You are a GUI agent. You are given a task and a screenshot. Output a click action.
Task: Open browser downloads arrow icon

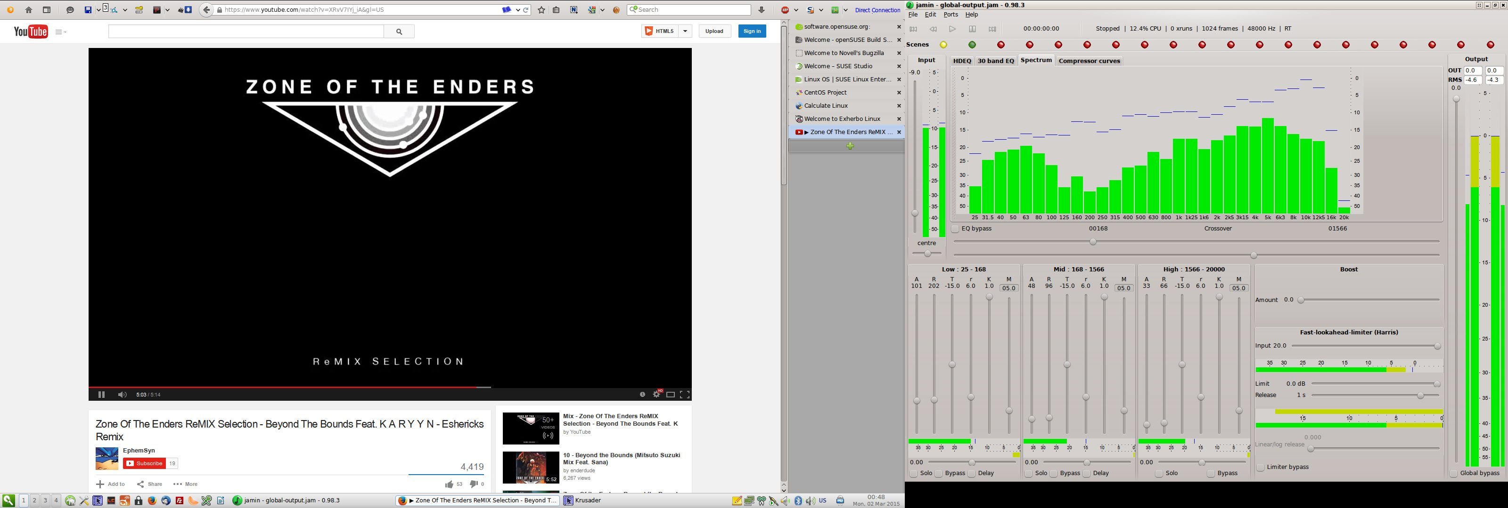pos(762,10)
